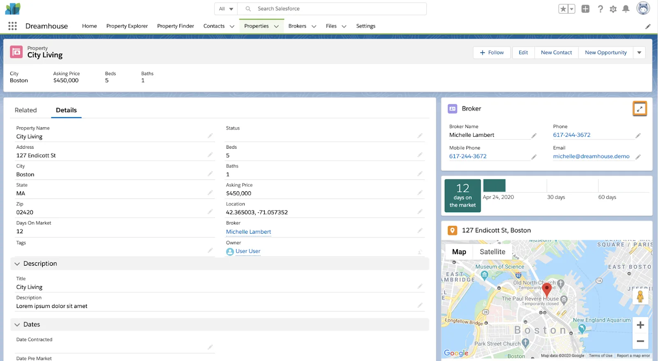This screenshot has width=658, height=361.
Task: Edit the Location field pencil
Action: (x=420, y=212)
